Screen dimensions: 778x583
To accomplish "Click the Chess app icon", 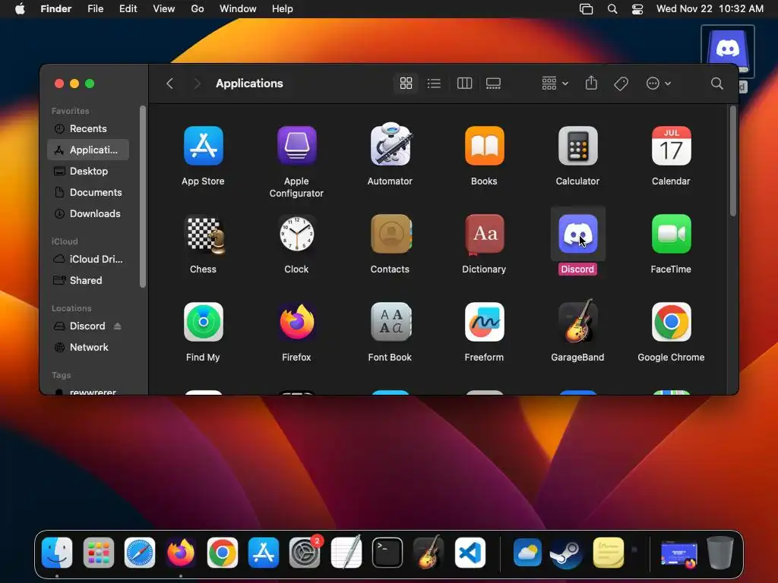I will (x=205, y=235).
